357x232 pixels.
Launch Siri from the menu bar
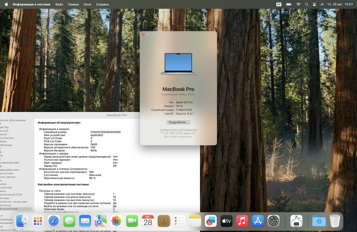(x=322, y=4)
